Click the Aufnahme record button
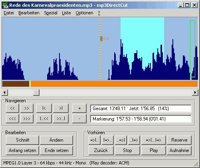The width and height of the screenshot is (200, 168). click(x=179, y=150)
